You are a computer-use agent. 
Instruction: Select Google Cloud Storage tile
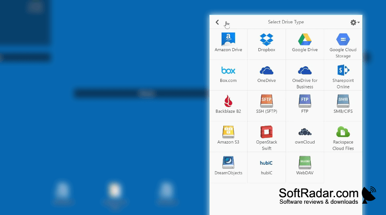click(x=343, y=44)
